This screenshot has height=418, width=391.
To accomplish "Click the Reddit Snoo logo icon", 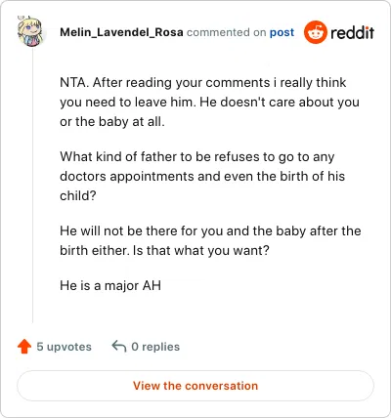I will (x=315, y=32).
